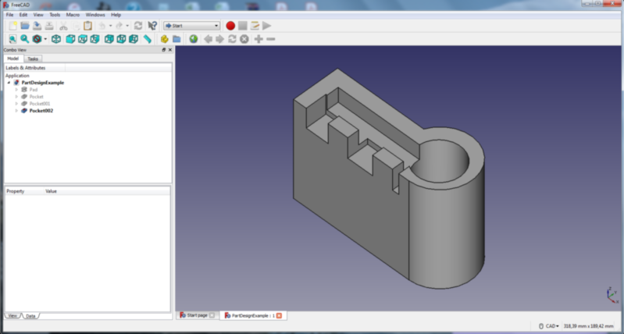Start macro recording with the red button
The image size is (624, 334).
230,26
